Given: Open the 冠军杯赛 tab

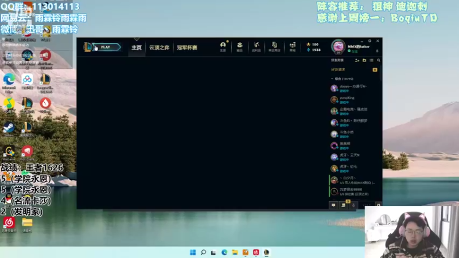Looking at the screenshot, I should [187, 48].
